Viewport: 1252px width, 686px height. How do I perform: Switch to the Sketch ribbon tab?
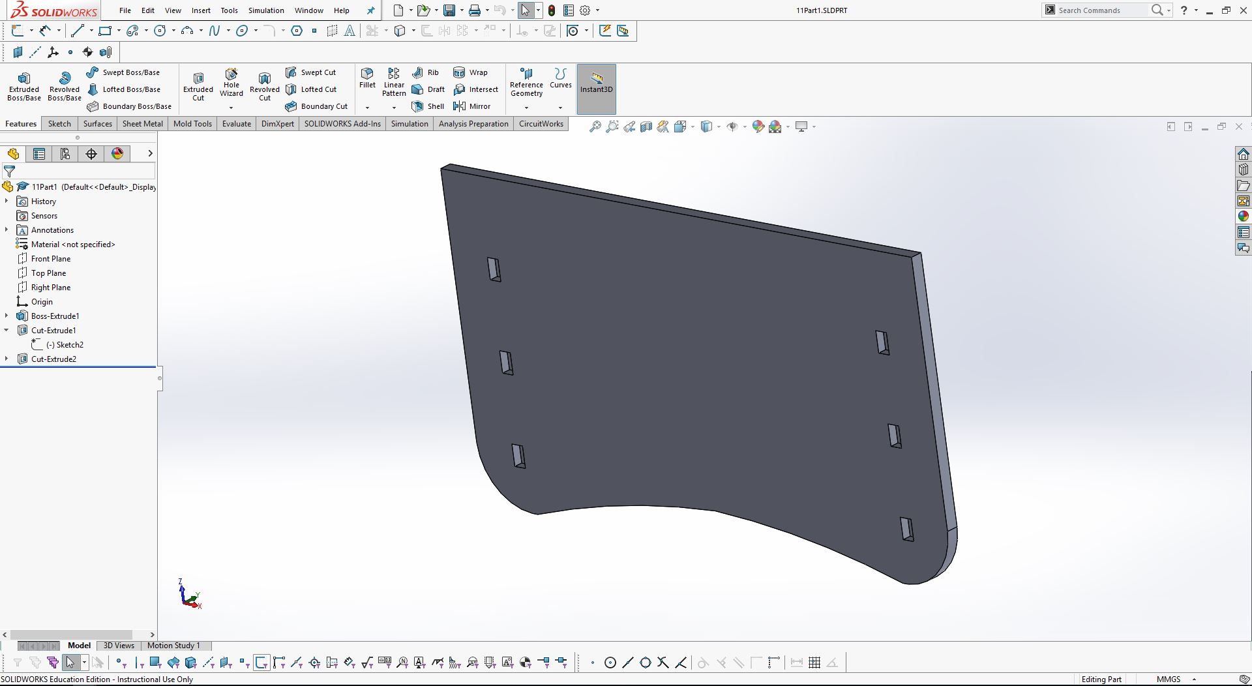click(59, 124)
